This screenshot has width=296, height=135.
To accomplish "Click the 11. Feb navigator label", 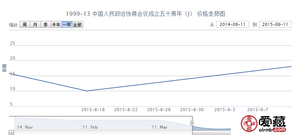I will pos(90,127).
